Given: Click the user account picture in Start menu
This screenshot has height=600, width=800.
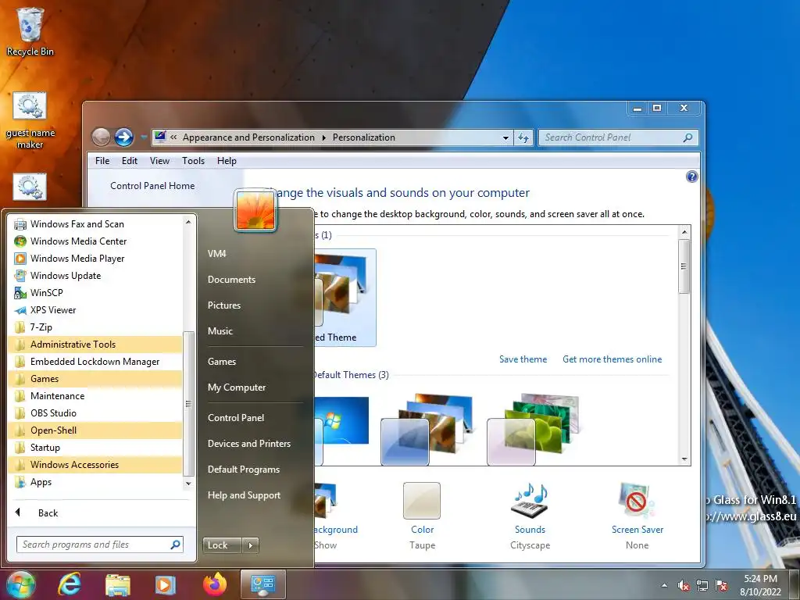Looking at the screenshot, I should coord(255,210).
